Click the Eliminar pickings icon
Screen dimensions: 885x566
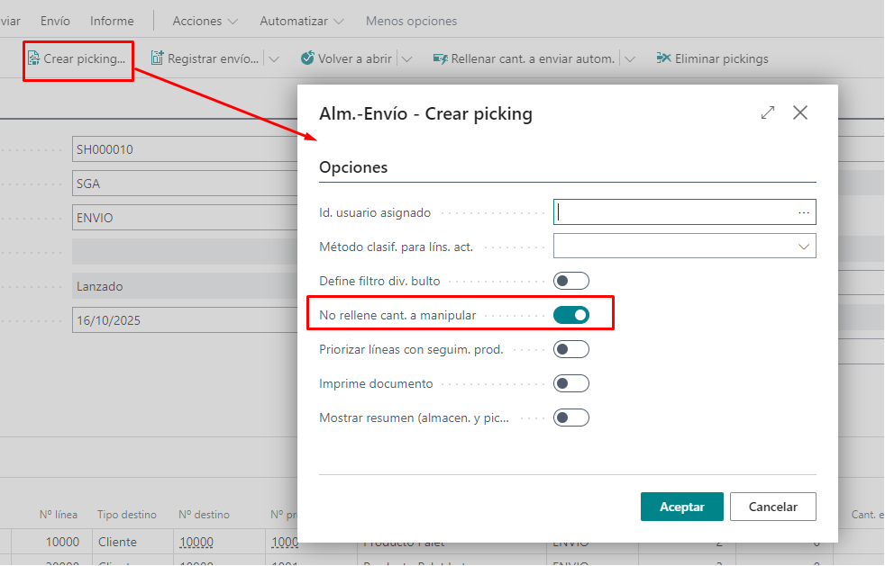tap(664, 58)
